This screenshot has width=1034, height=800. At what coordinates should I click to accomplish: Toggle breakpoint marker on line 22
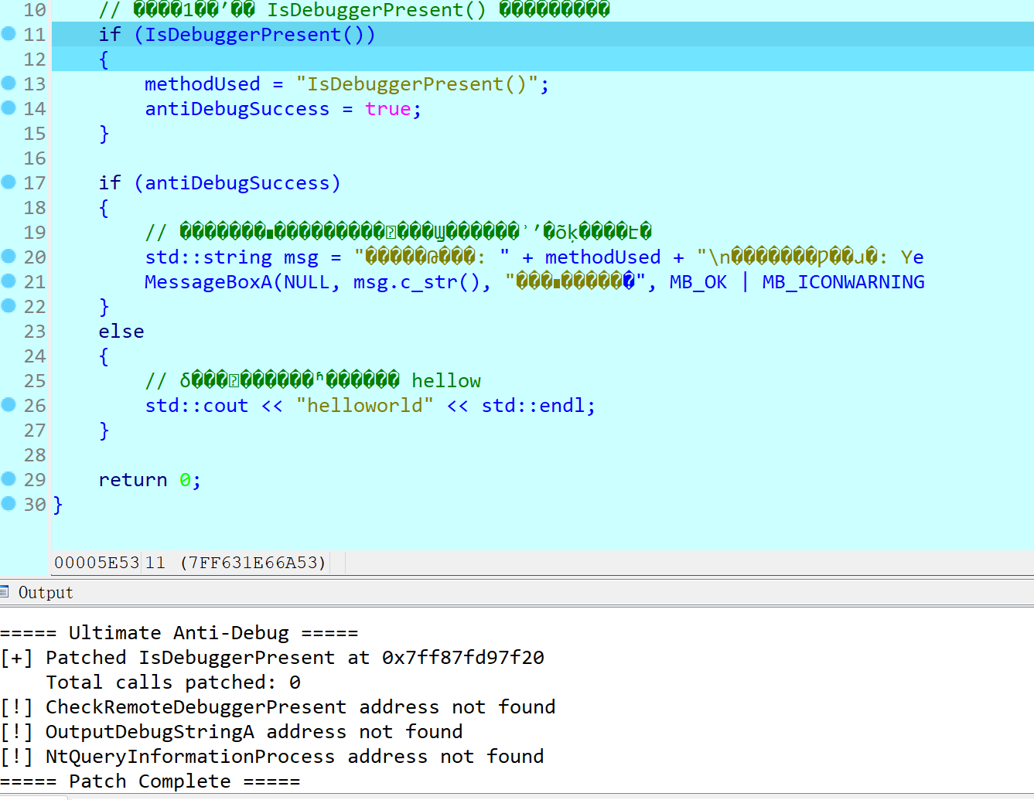[9, 306]
